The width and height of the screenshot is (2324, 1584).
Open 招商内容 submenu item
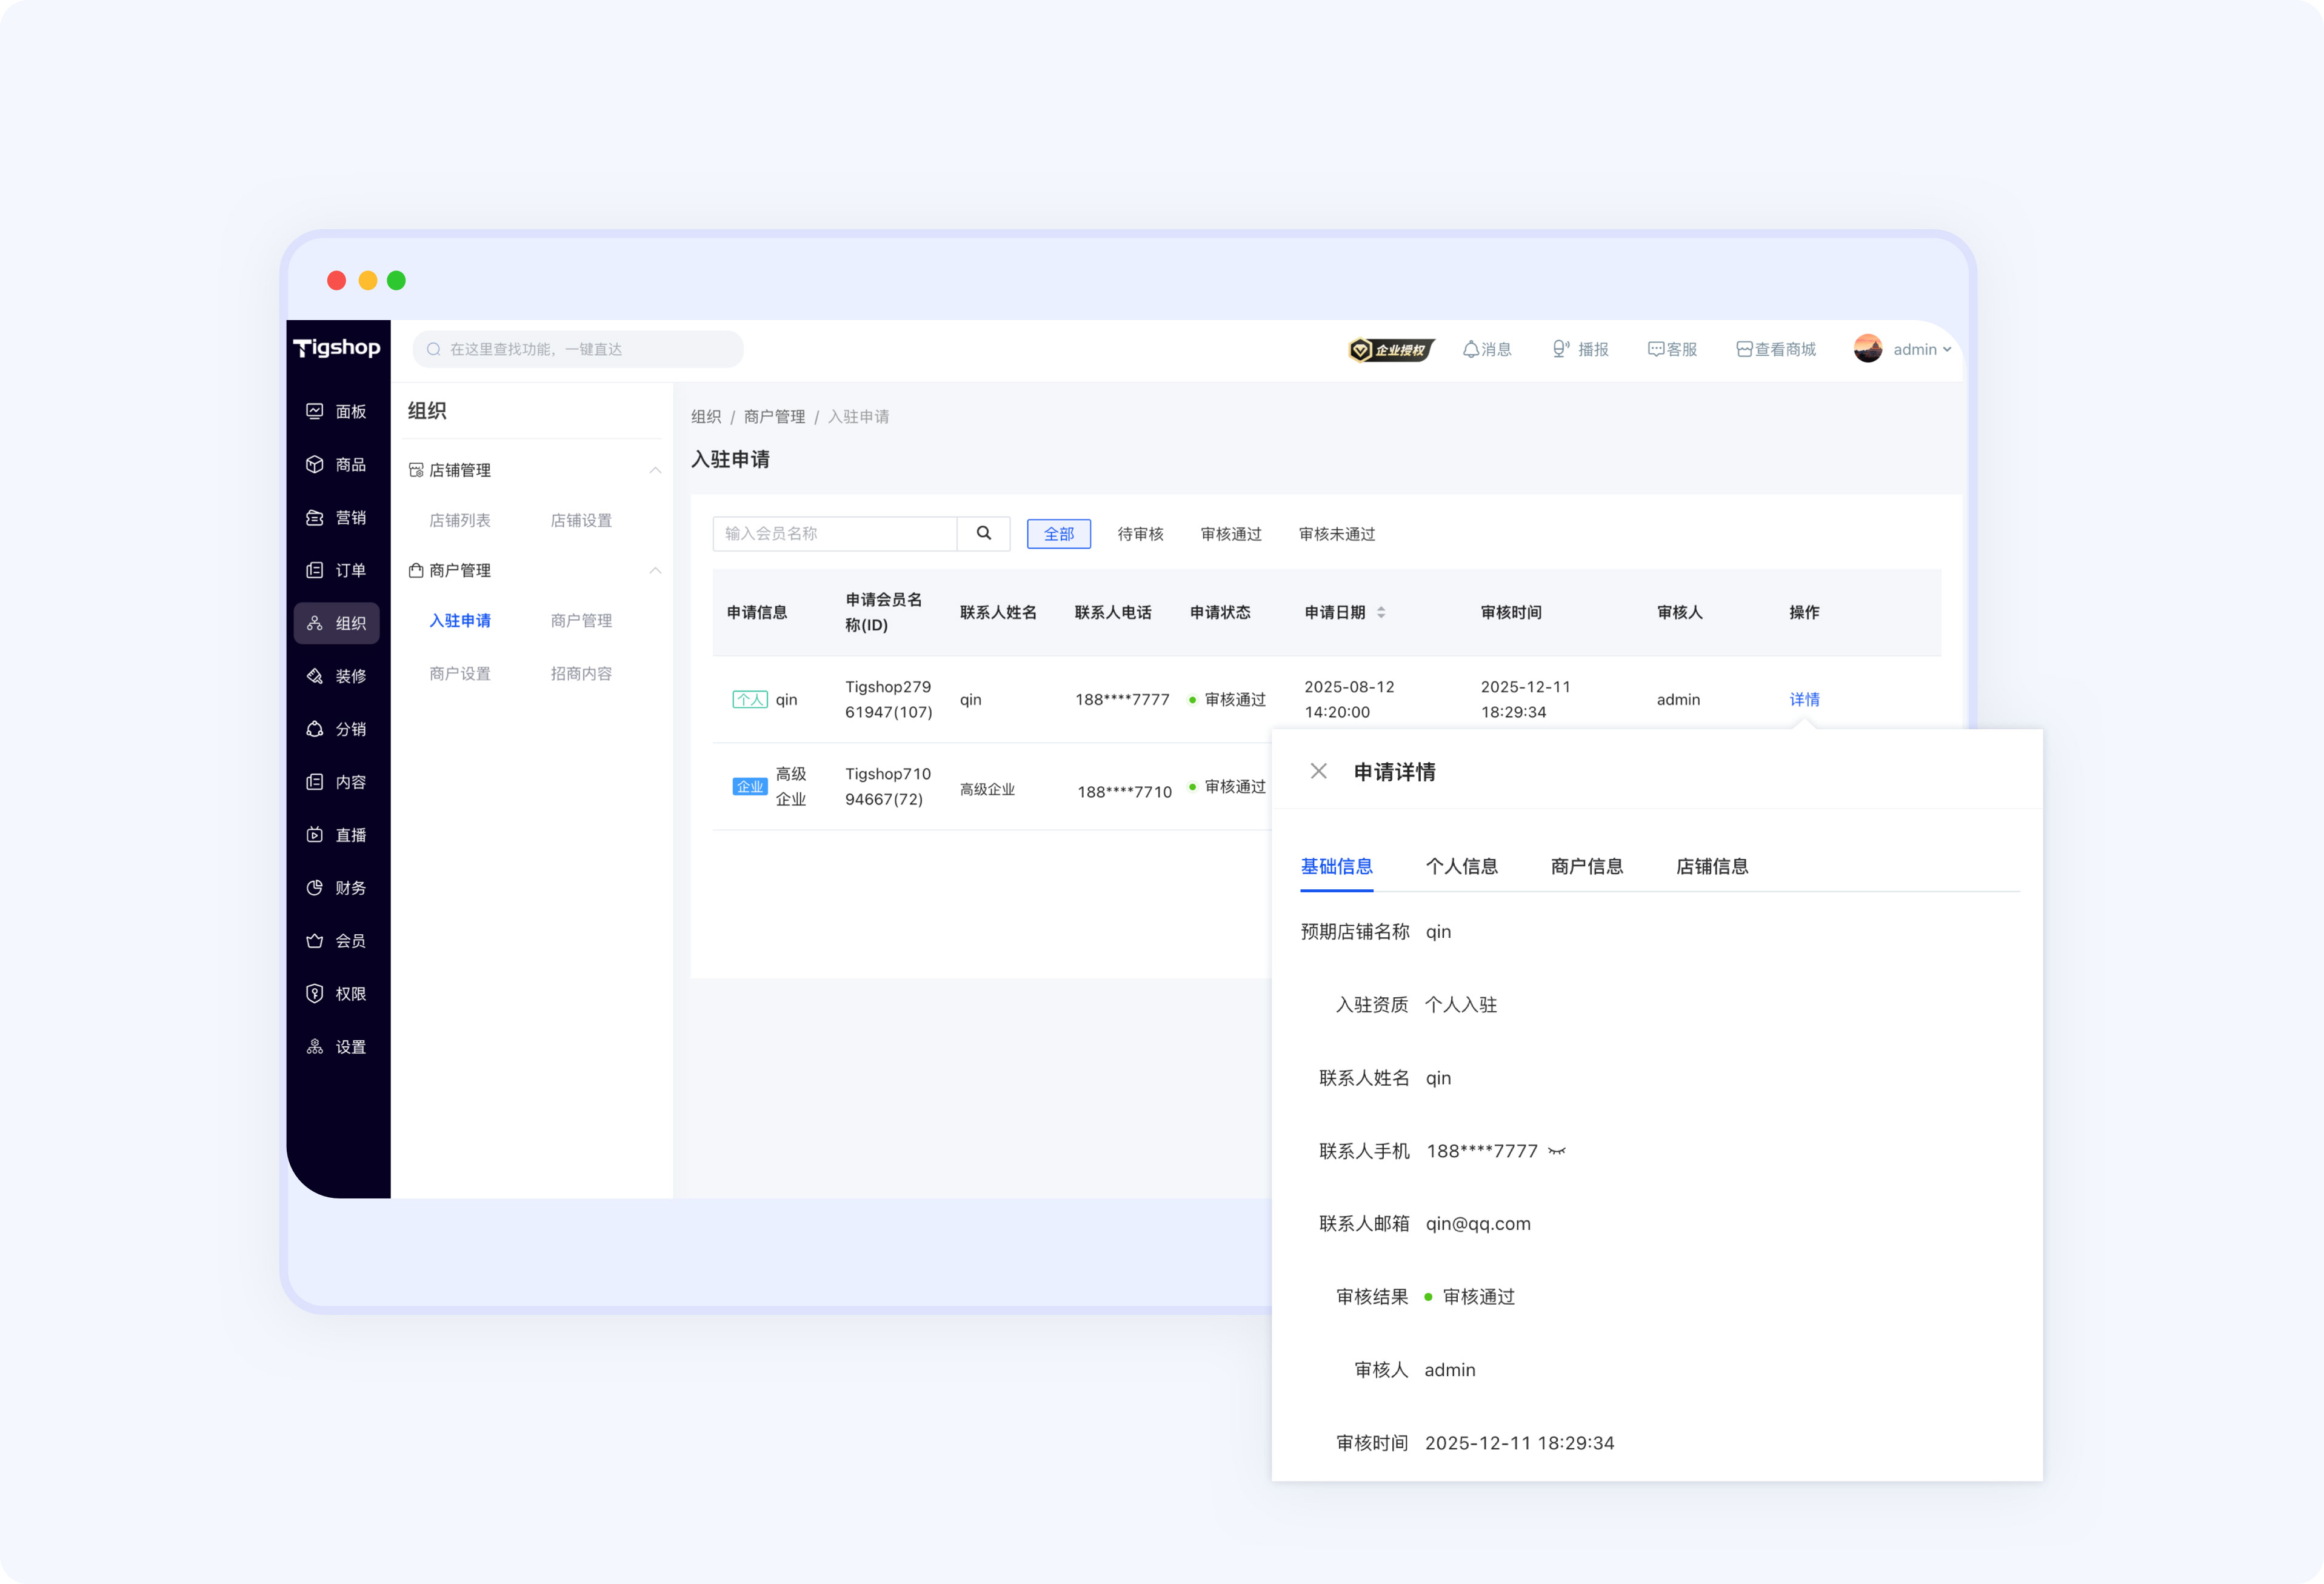coord(581,673)
